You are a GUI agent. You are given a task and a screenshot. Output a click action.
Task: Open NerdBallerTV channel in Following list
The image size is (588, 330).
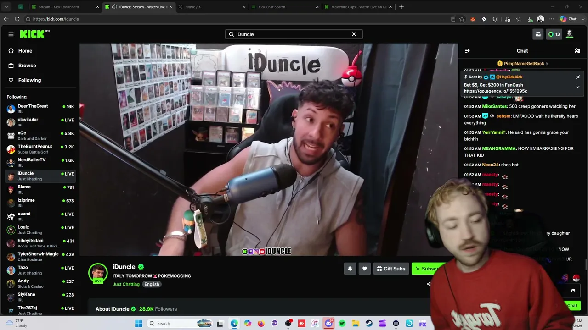(x=40, y=162)
